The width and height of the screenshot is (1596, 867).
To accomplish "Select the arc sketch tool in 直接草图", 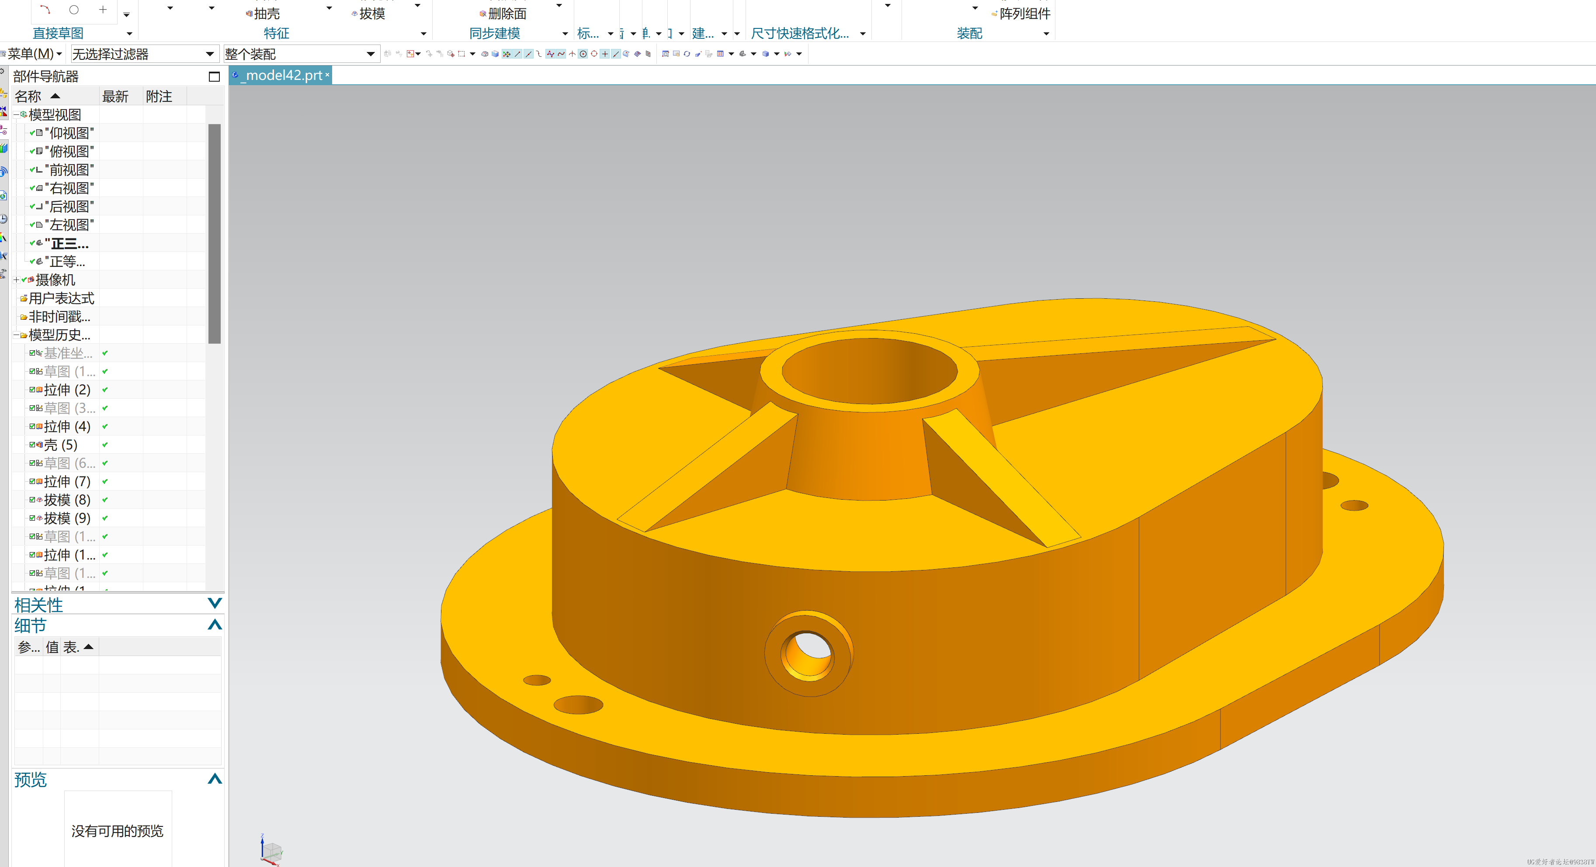I will [x=45, y=9].
